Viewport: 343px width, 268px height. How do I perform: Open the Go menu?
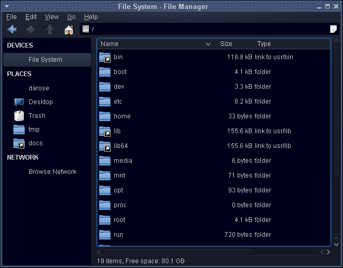click(71, 17)
